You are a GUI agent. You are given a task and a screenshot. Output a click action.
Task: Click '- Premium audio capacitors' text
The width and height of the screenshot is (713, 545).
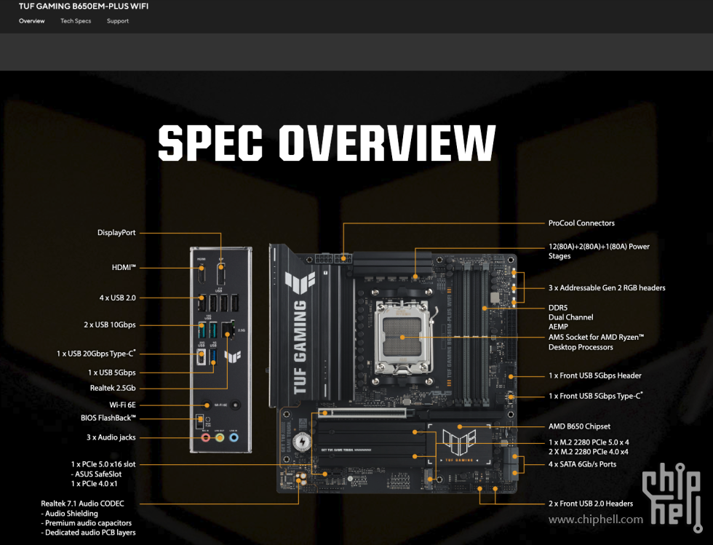pos(87,523)
